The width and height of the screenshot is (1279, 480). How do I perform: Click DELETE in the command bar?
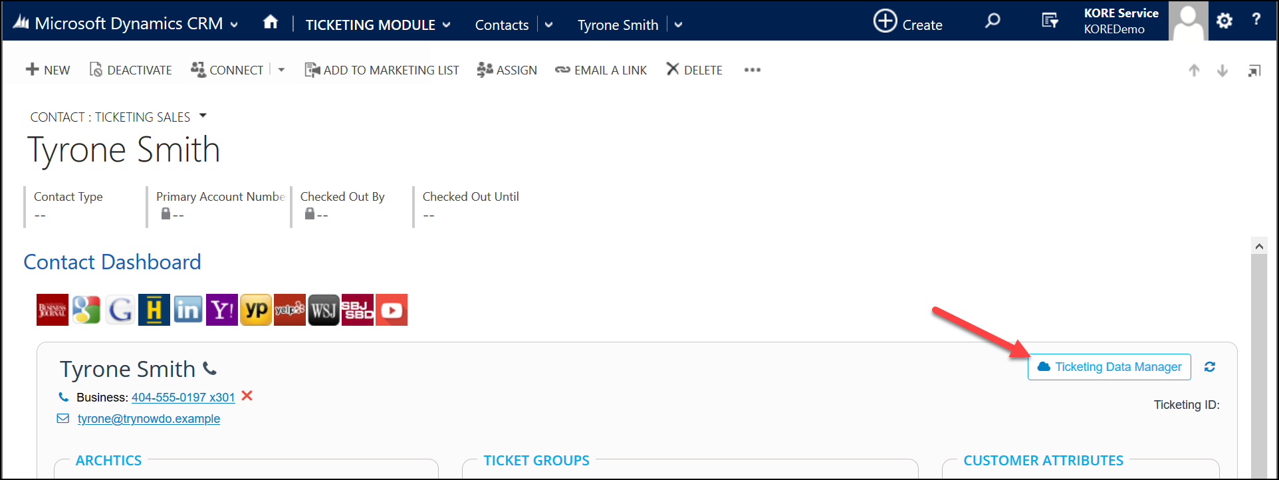[694, 70]
